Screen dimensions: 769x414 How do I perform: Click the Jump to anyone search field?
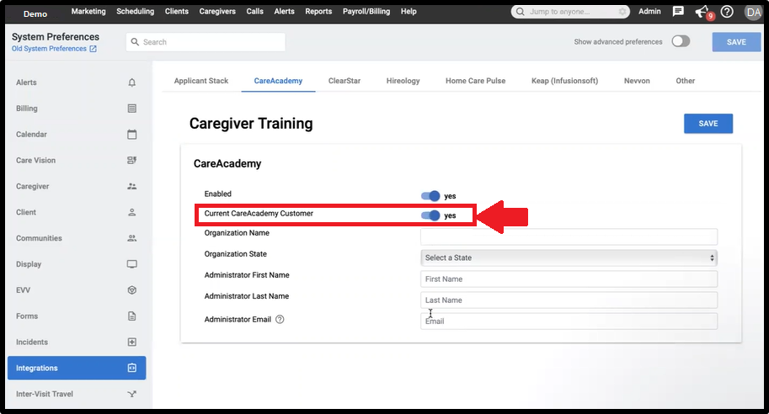(570, 11)
